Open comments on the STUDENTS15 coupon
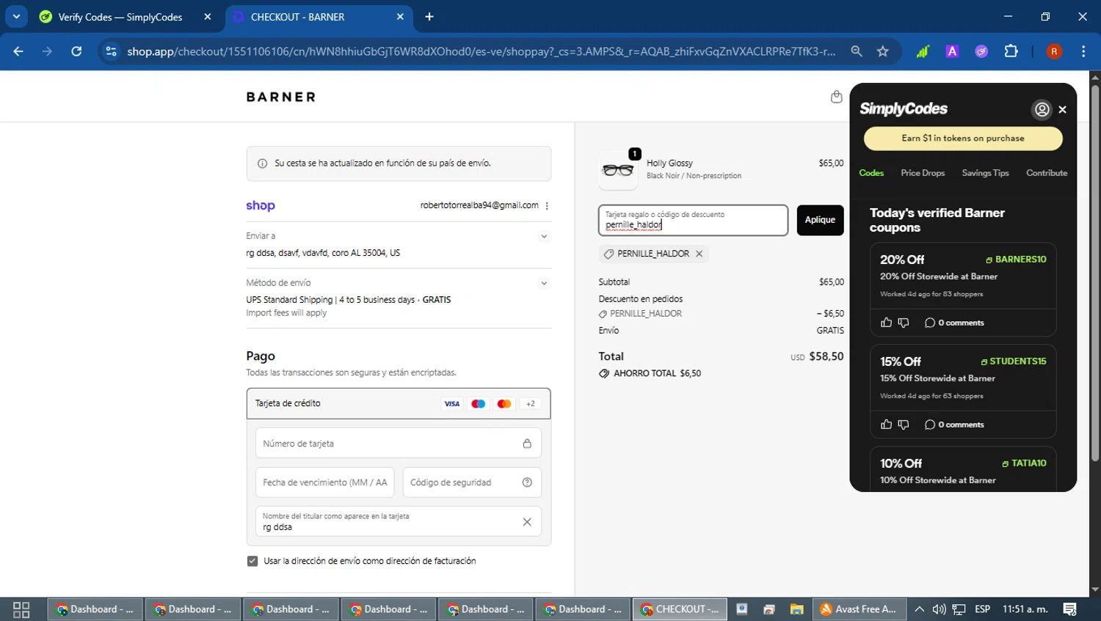 click(x=954, y=425)
